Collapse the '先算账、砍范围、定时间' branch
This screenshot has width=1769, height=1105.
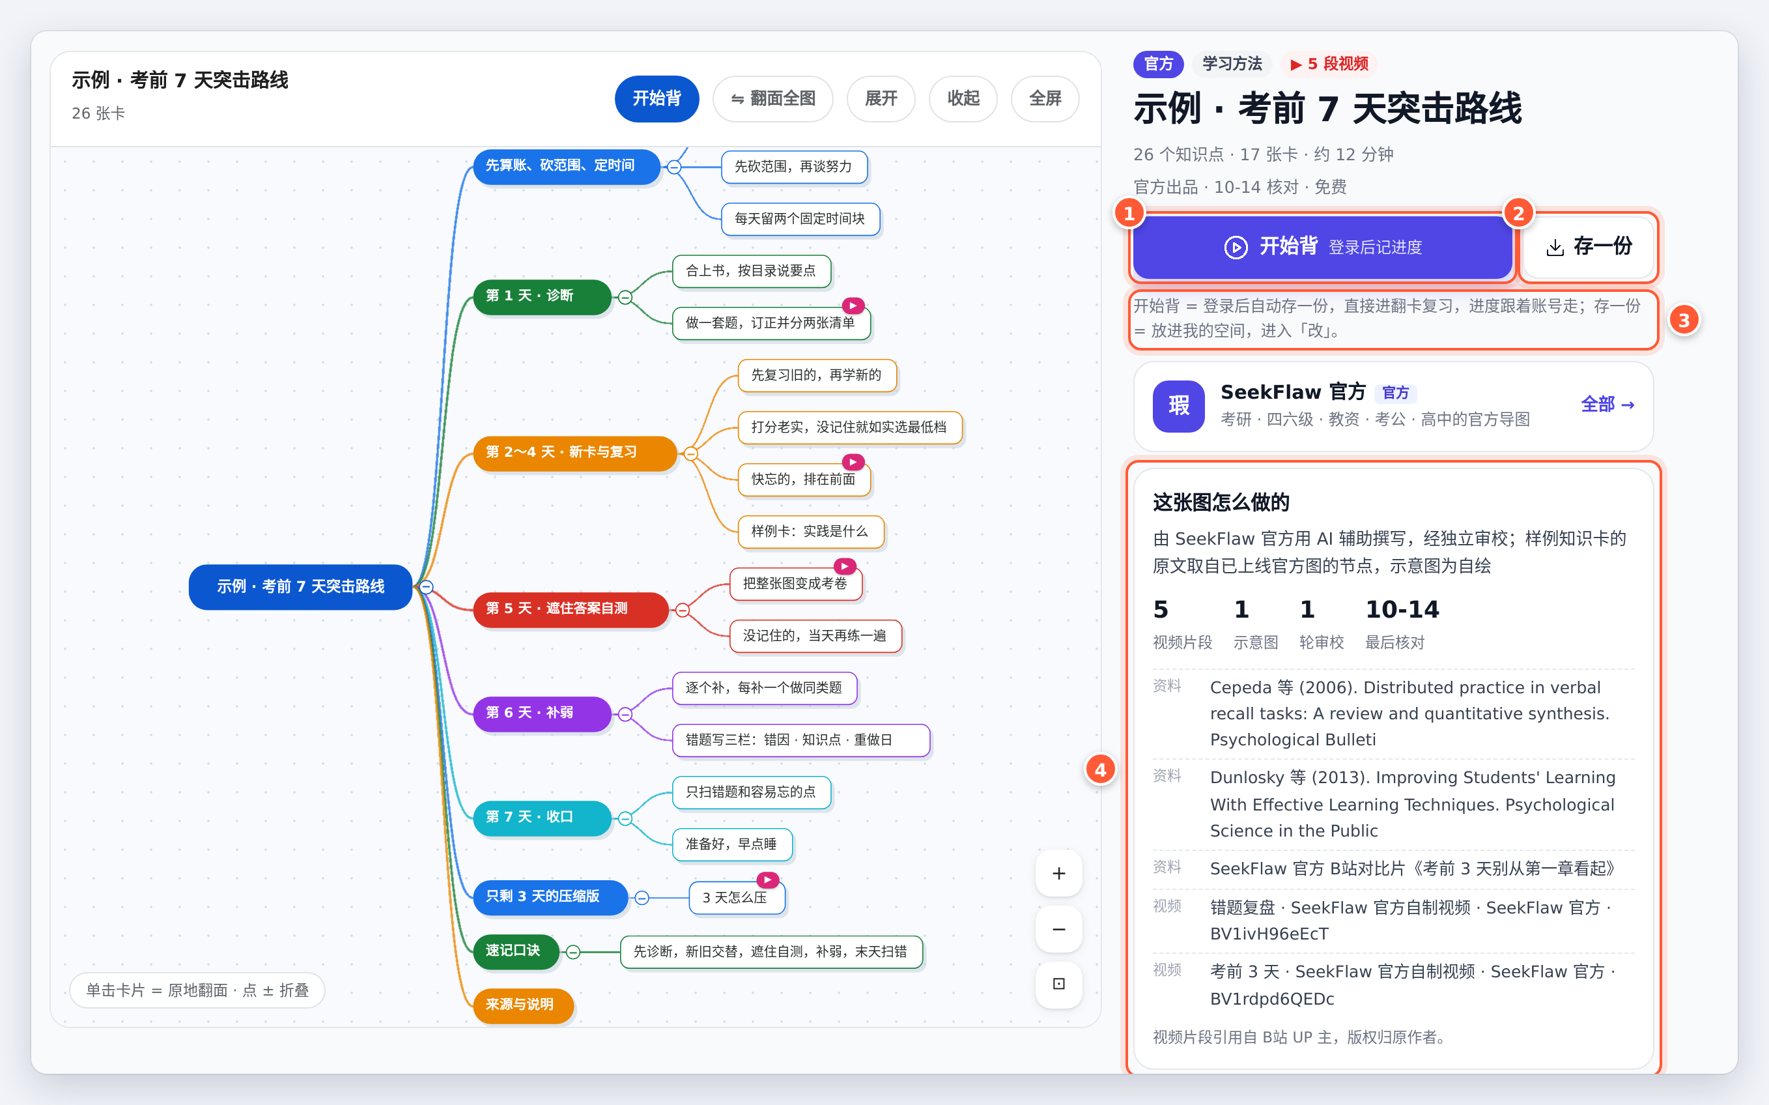point(674,167)
